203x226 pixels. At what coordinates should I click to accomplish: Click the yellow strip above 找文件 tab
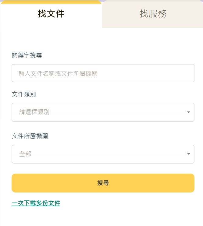coord(51,2)
